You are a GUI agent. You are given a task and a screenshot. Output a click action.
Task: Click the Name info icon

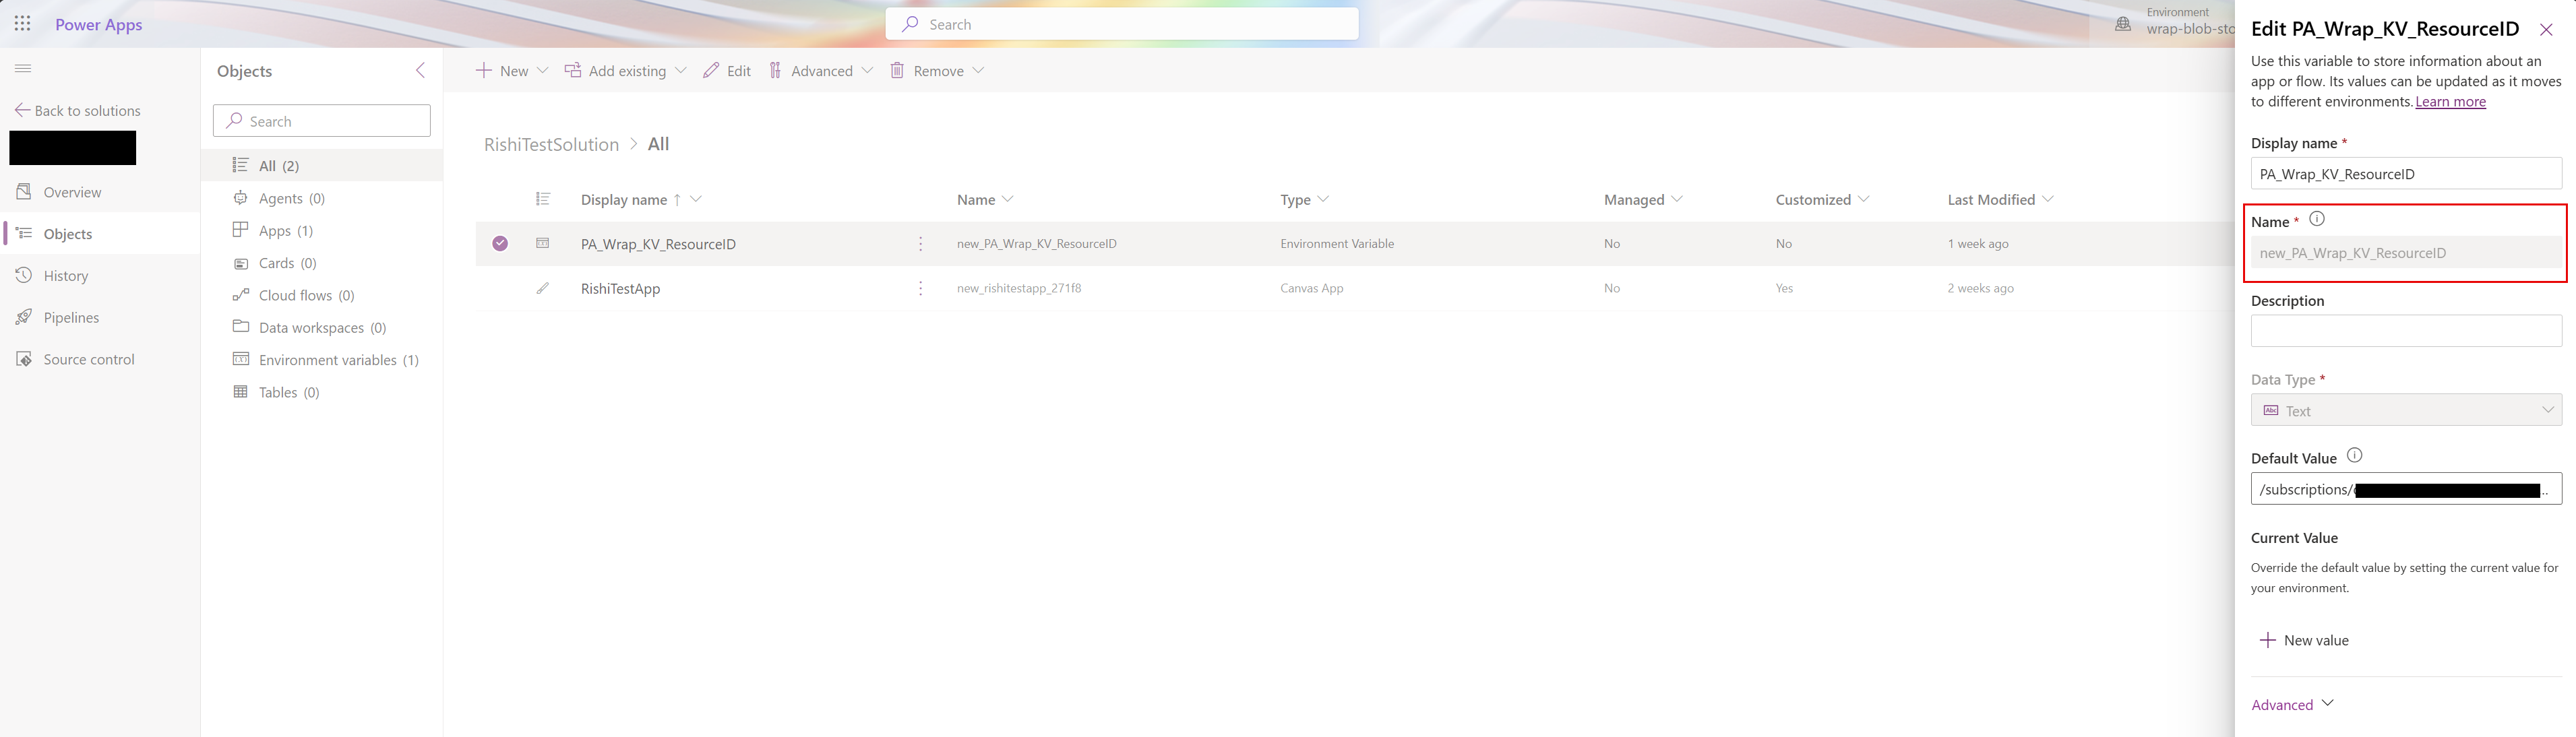[2317, 219]
